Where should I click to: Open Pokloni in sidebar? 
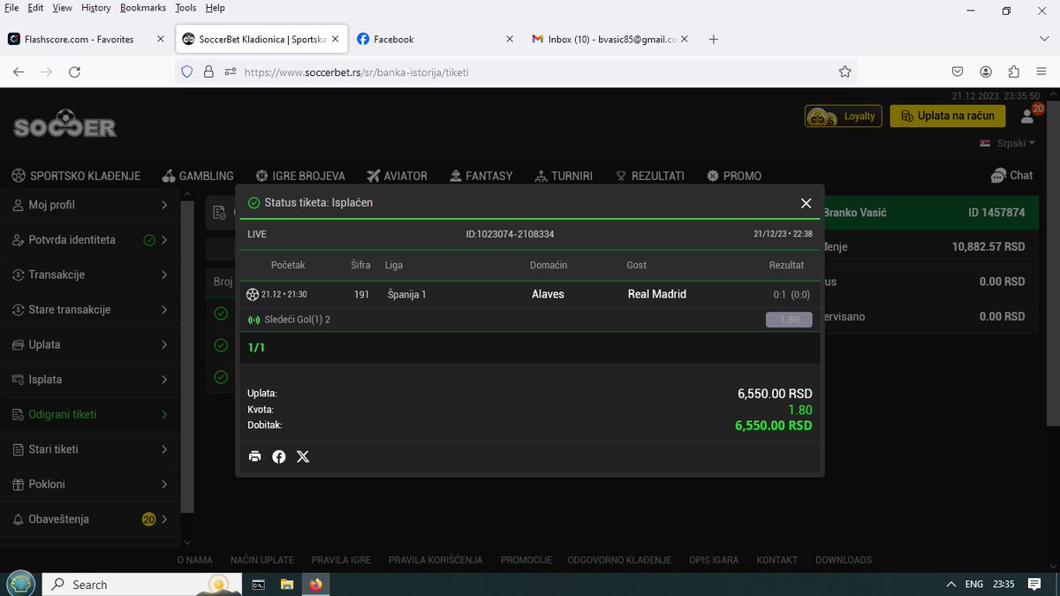(90, 484)
